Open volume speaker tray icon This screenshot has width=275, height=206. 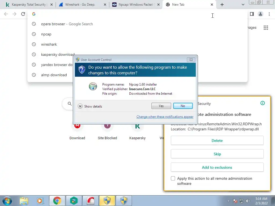[248, 201]
